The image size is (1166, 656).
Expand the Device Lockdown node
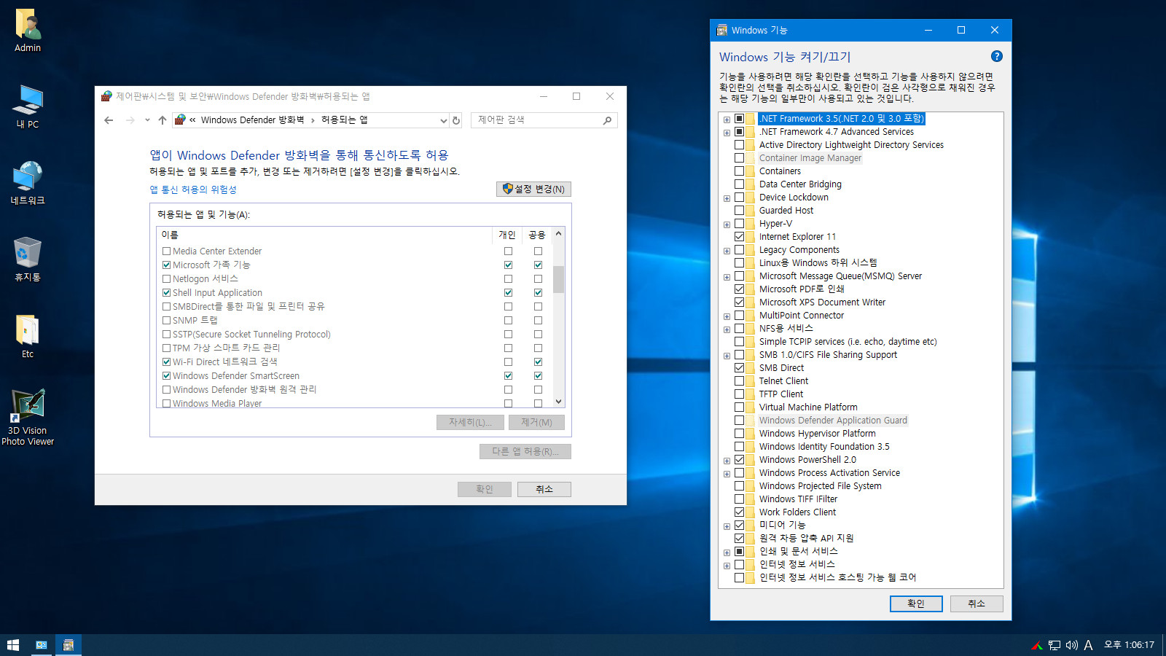[727, 198]
